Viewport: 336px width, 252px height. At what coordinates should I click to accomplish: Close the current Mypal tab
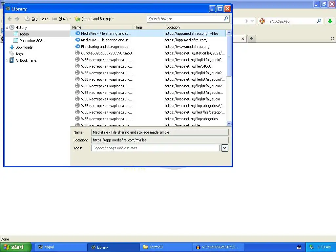tap(242, 39)
